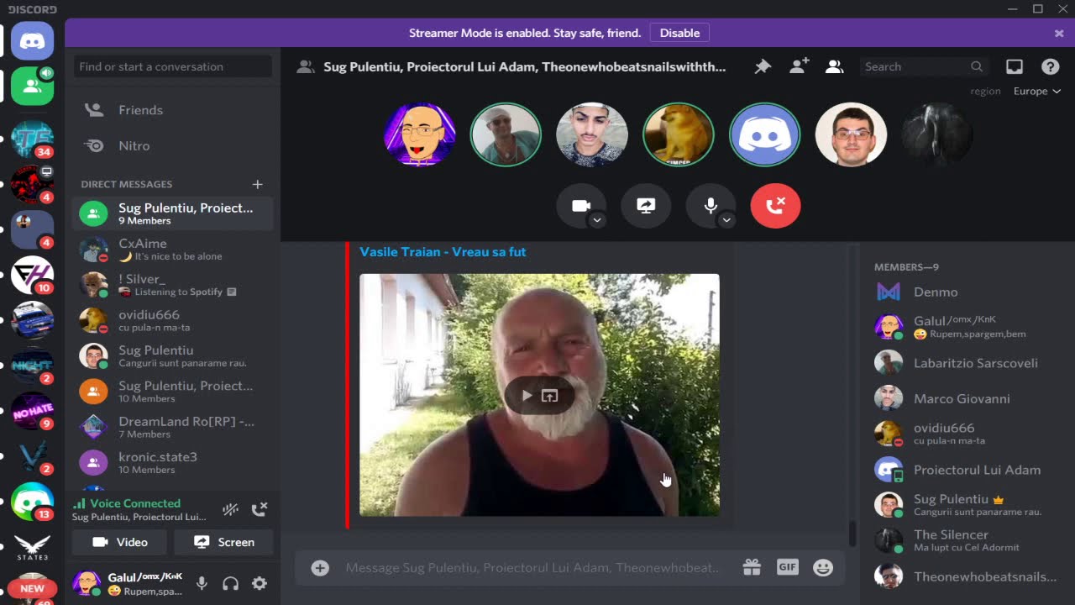Open region dropdown showing Europe
The height and width of the screenshot is (605, 1075).
[x=1037, y=91]
